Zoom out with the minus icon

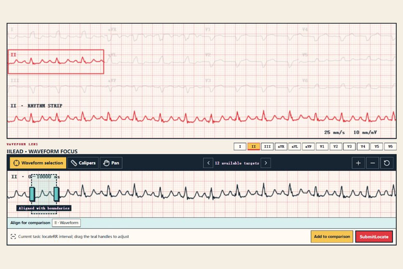[x=372, y=163]
